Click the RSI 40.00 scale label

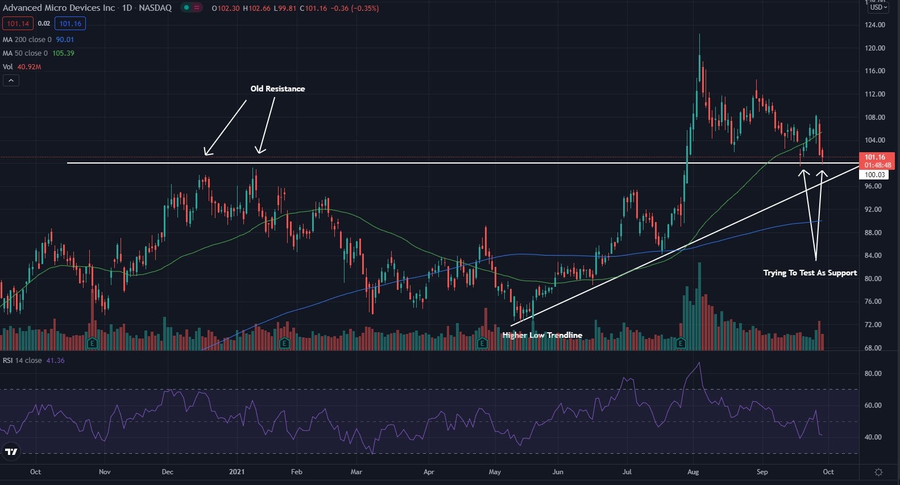coord(873,437)
